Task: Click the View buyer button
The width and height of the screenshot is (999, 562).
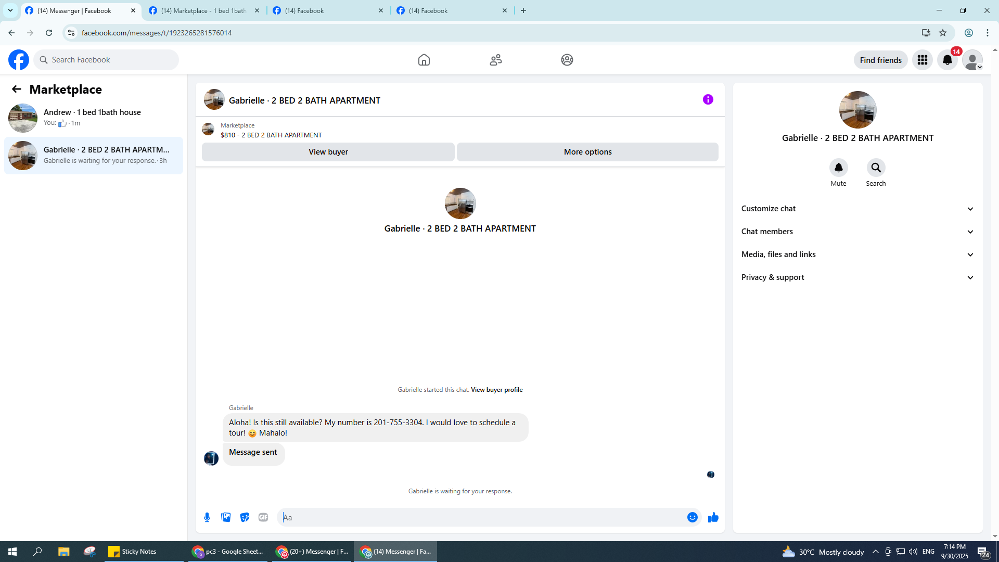Action: [x=328, y=152]
